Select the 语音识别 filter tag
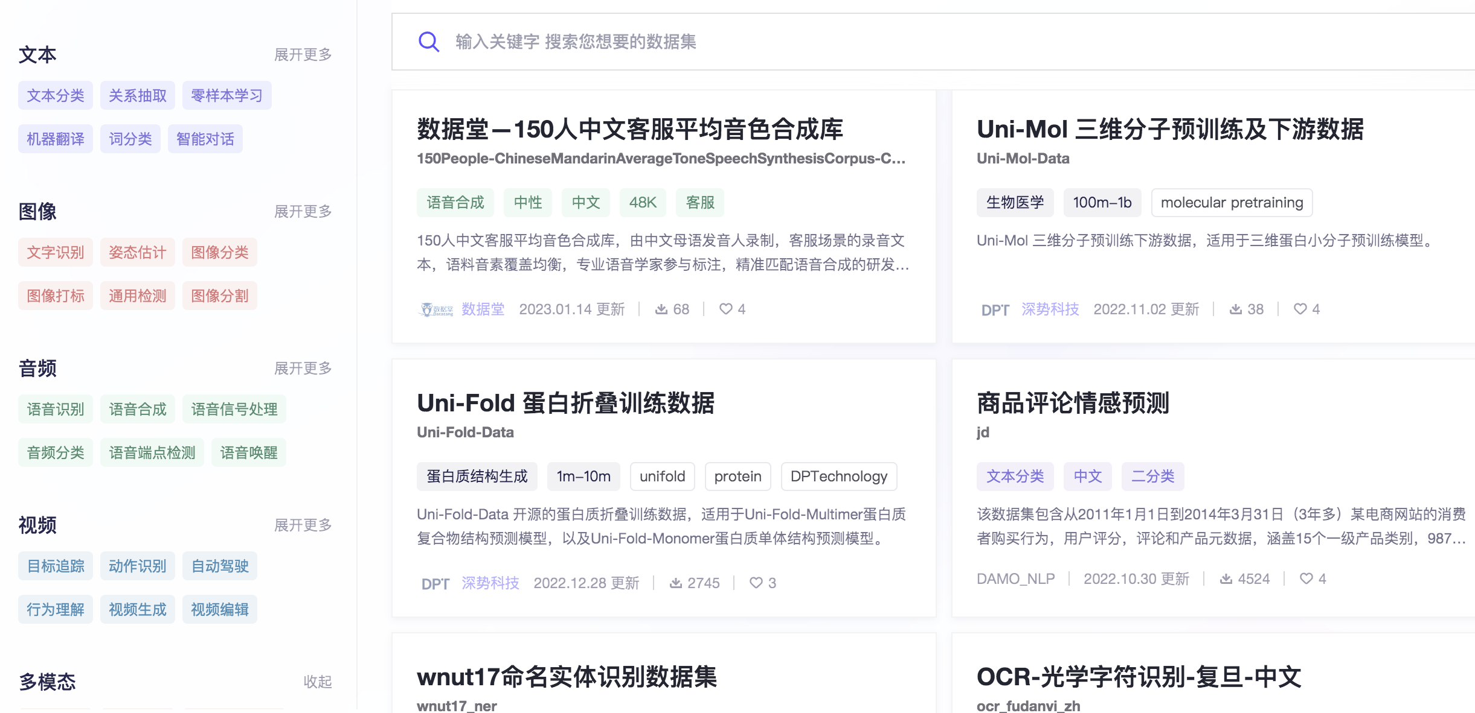The image size is (1475, 713). (x=56, y=409)
